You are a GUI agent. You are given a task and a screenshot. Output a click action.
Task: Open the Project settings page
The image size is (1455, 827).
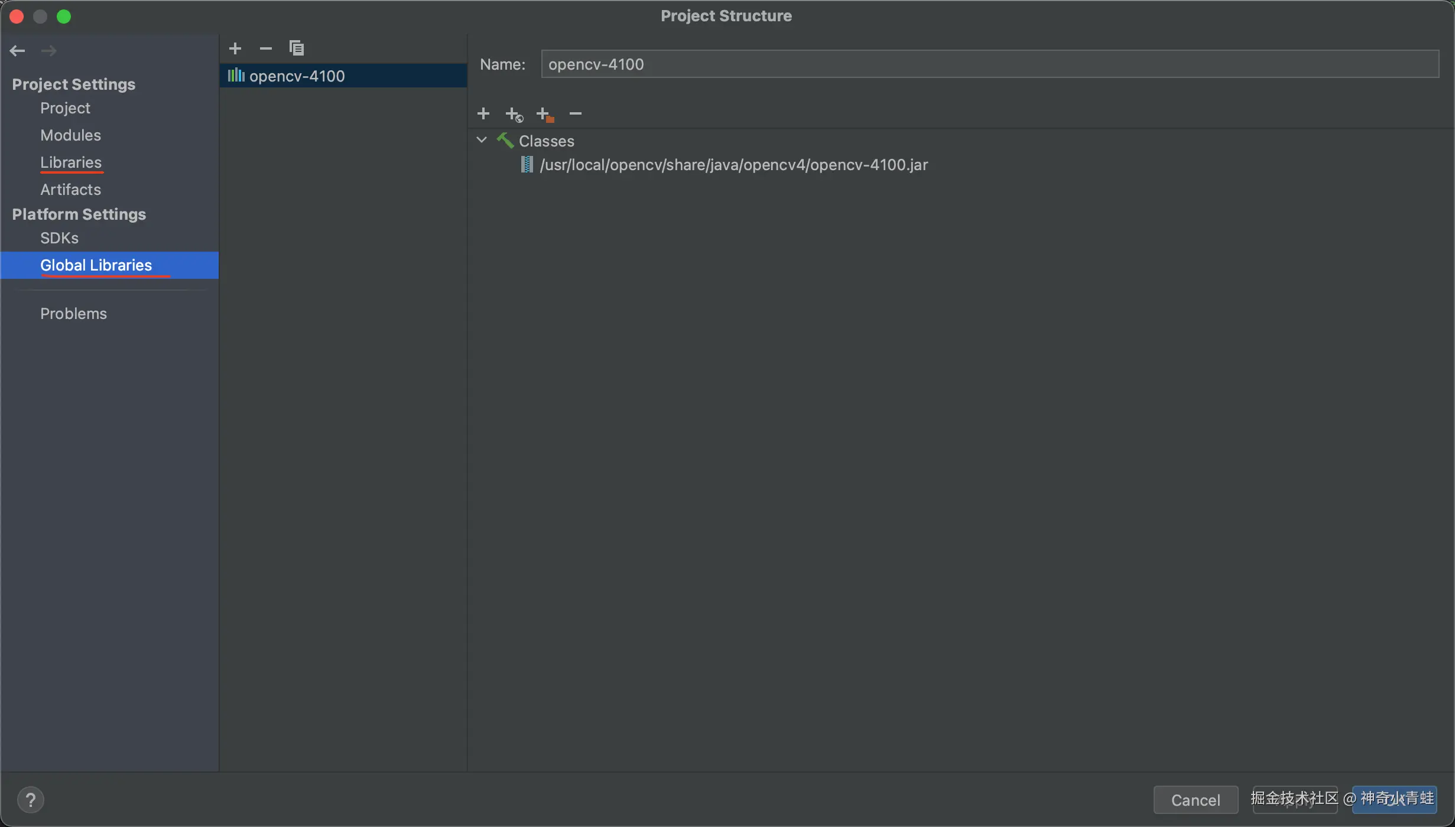(x=65, y=108)
